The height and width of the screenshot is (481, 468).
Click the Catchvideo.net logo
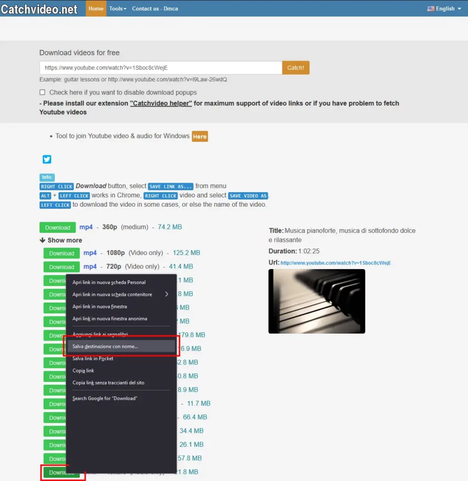point(39,9)
